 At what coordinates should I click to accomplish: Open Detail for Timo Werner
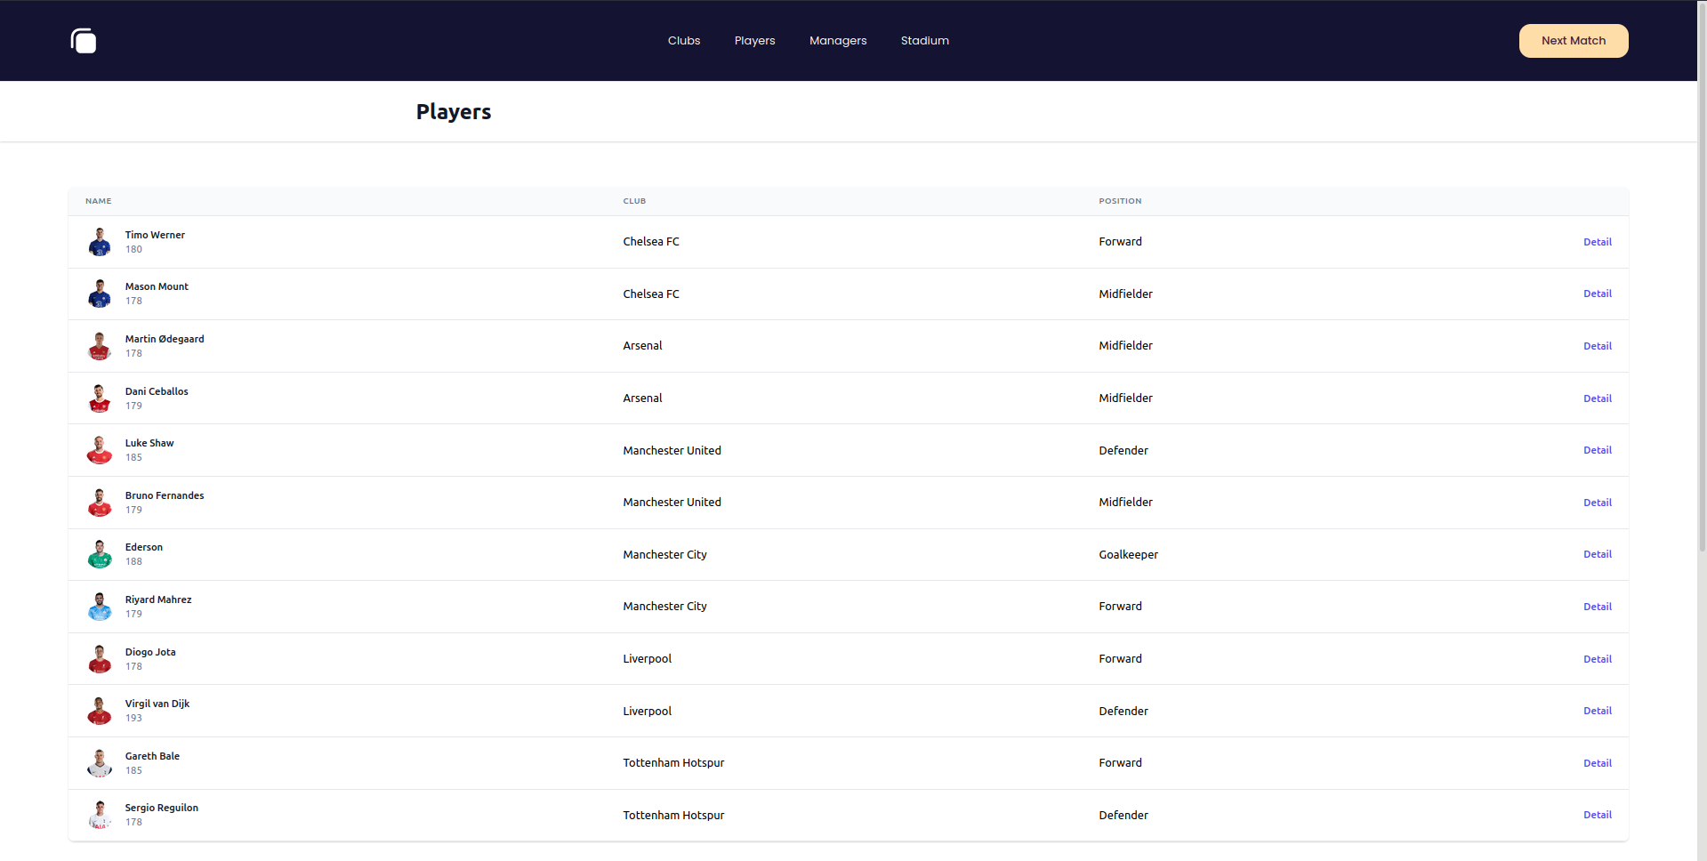pos(1597,241)
